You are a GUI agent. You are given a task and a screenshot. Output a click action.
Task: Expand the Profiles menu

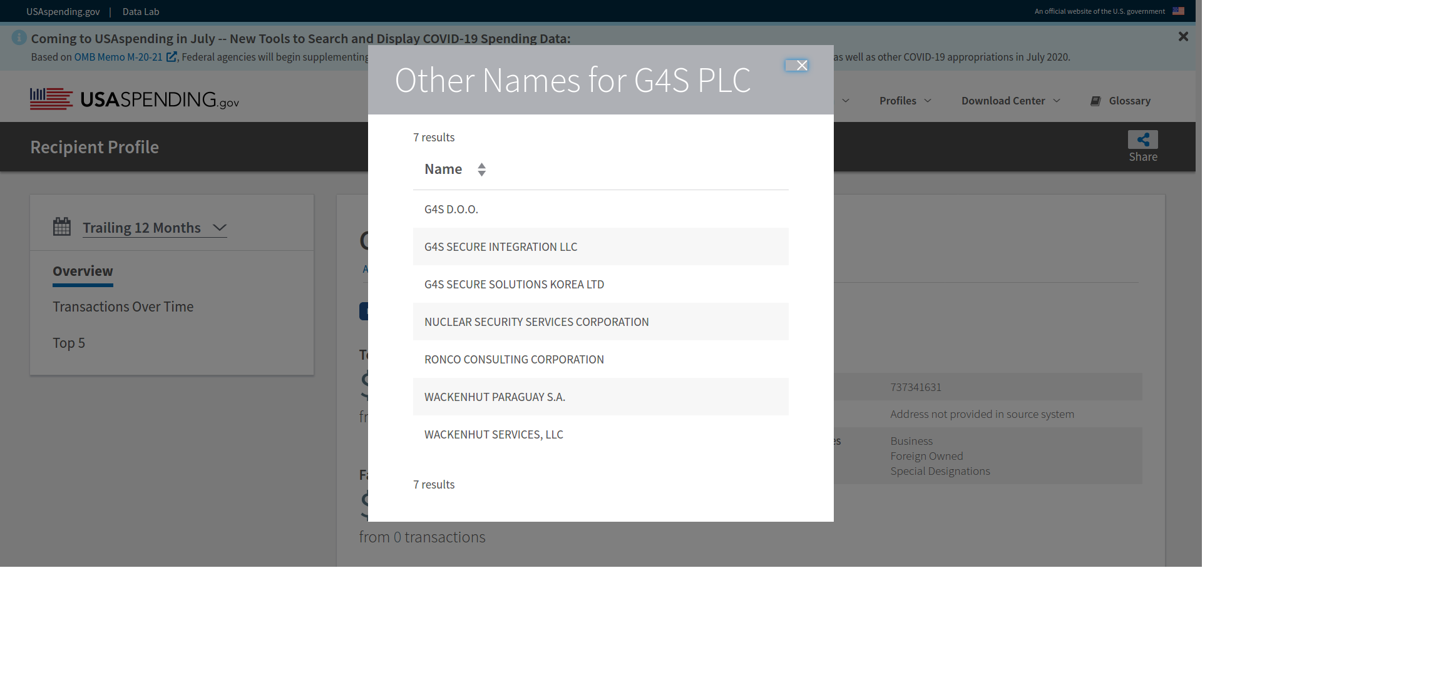pos(905,101)
